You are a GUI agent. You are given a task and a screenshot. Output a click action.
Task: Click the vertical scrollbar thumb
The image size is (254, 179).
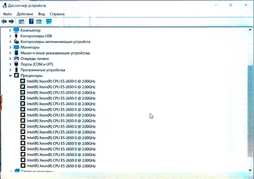click(250, 111)
